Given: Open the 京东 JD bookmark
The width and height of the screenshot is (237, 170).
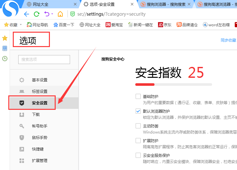Looking at the screenshot, I should tap(165, 25).
